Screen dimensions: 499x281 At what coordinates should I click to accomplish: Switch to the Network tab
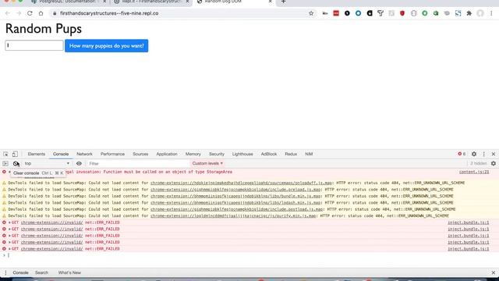pos(84,155)
